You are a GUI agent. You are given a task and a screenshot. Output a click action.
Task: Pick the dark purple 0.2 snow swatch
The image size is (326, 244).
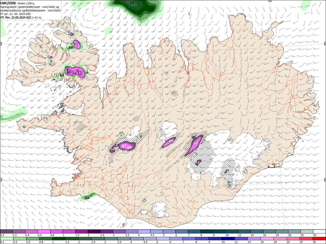6,231
